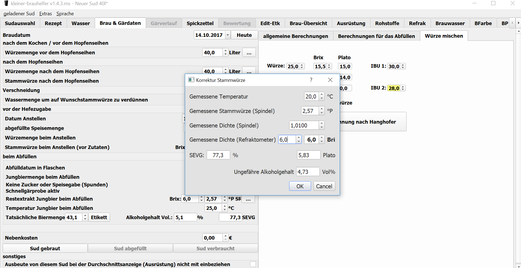Expand the Braudatum date dropdown
The width and height of the screenshot is (521, 268).
click(x=227, y=35)
